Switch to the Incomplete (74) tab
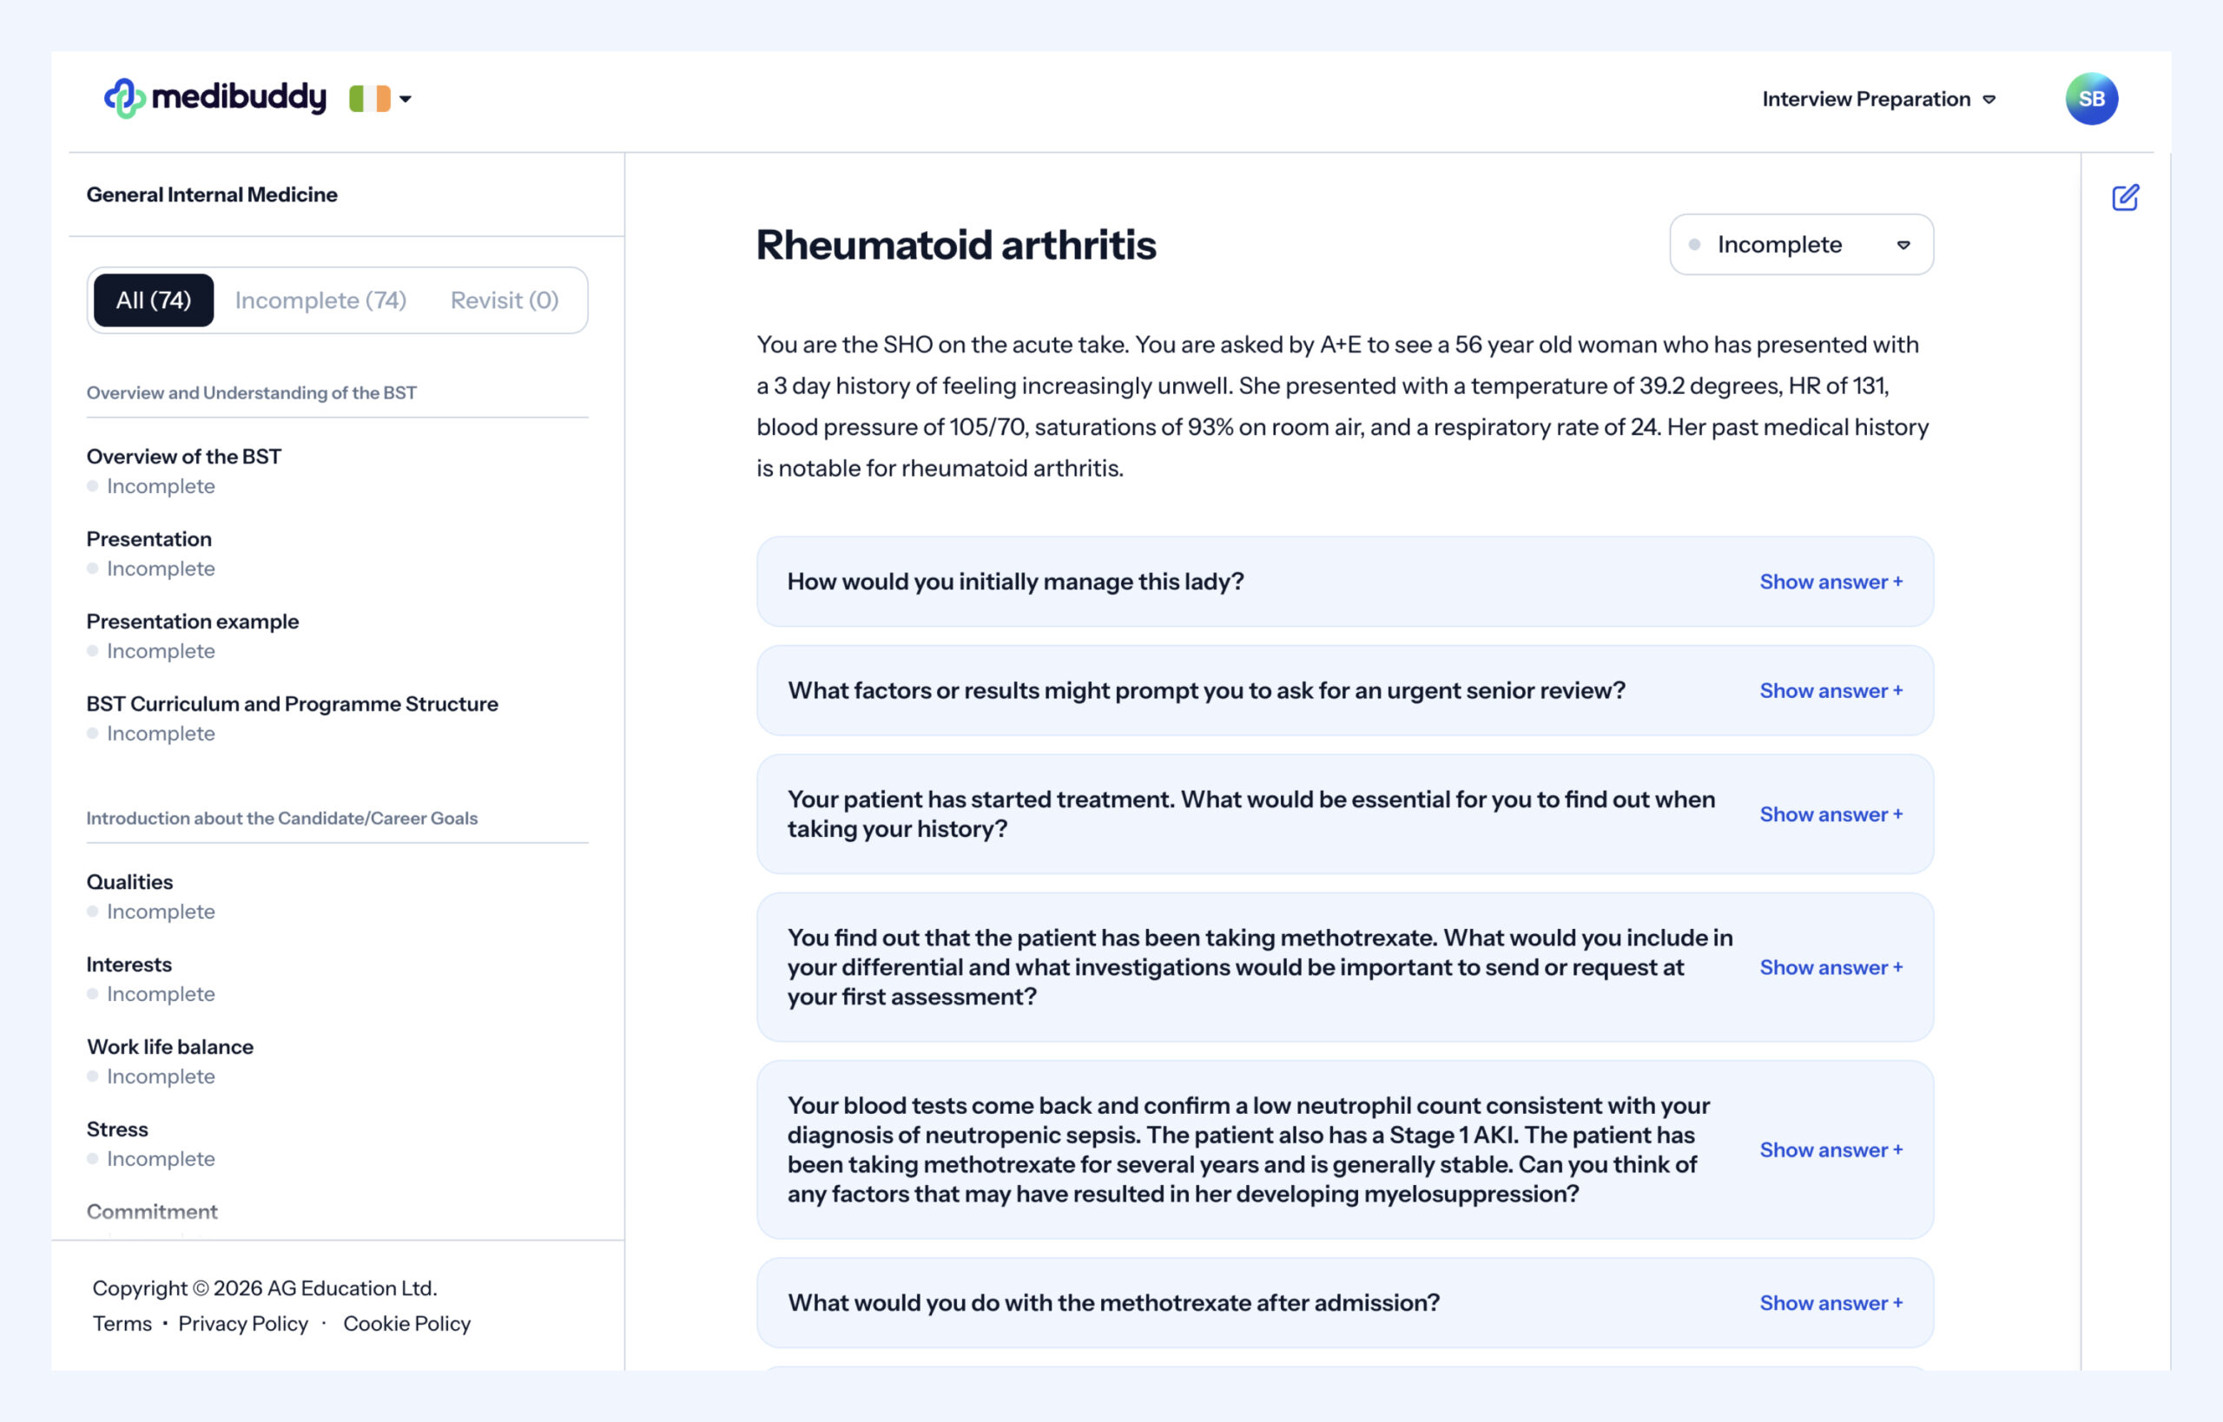Image resolution: width=2223 pixels, height=1422 pixels. pyautogui.click(x=320, y=300)
